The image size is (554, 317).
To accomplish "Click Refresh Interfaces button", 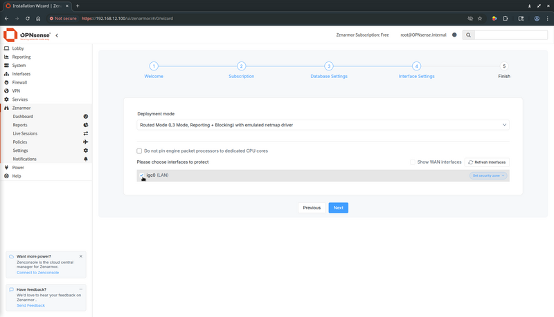I will click(487, 162).
